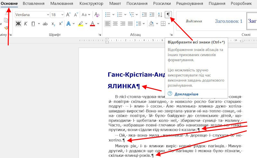This screenshot has width=257, height=158.
Task: Select the format painter brush icon
Action: click(x=6, y=28)
